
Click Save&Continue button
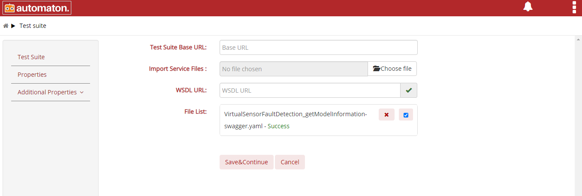246,162
